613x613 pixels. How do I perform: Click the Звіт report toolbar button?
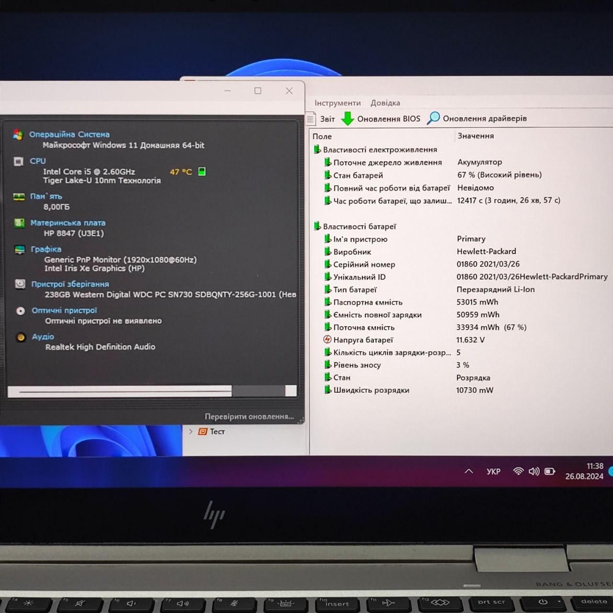[321, 118]
